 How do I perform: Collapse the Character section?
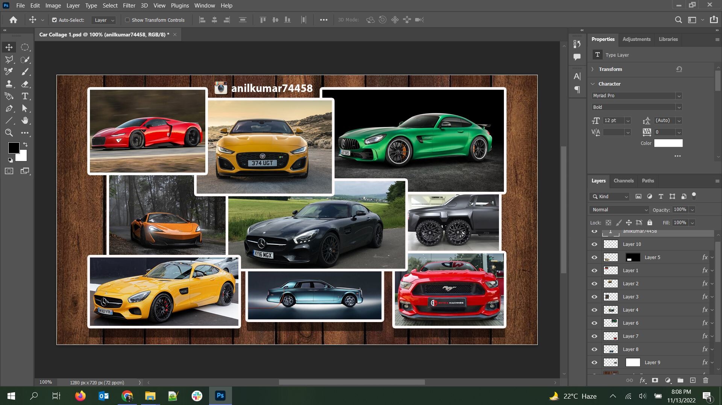[x=593, y=84]
